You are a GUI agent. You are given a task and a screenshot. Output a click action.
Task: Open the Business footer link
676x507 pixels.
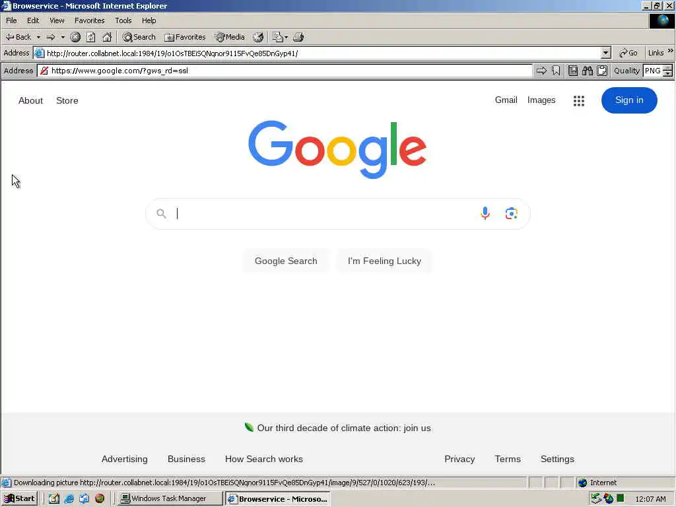tap(186, 459)
